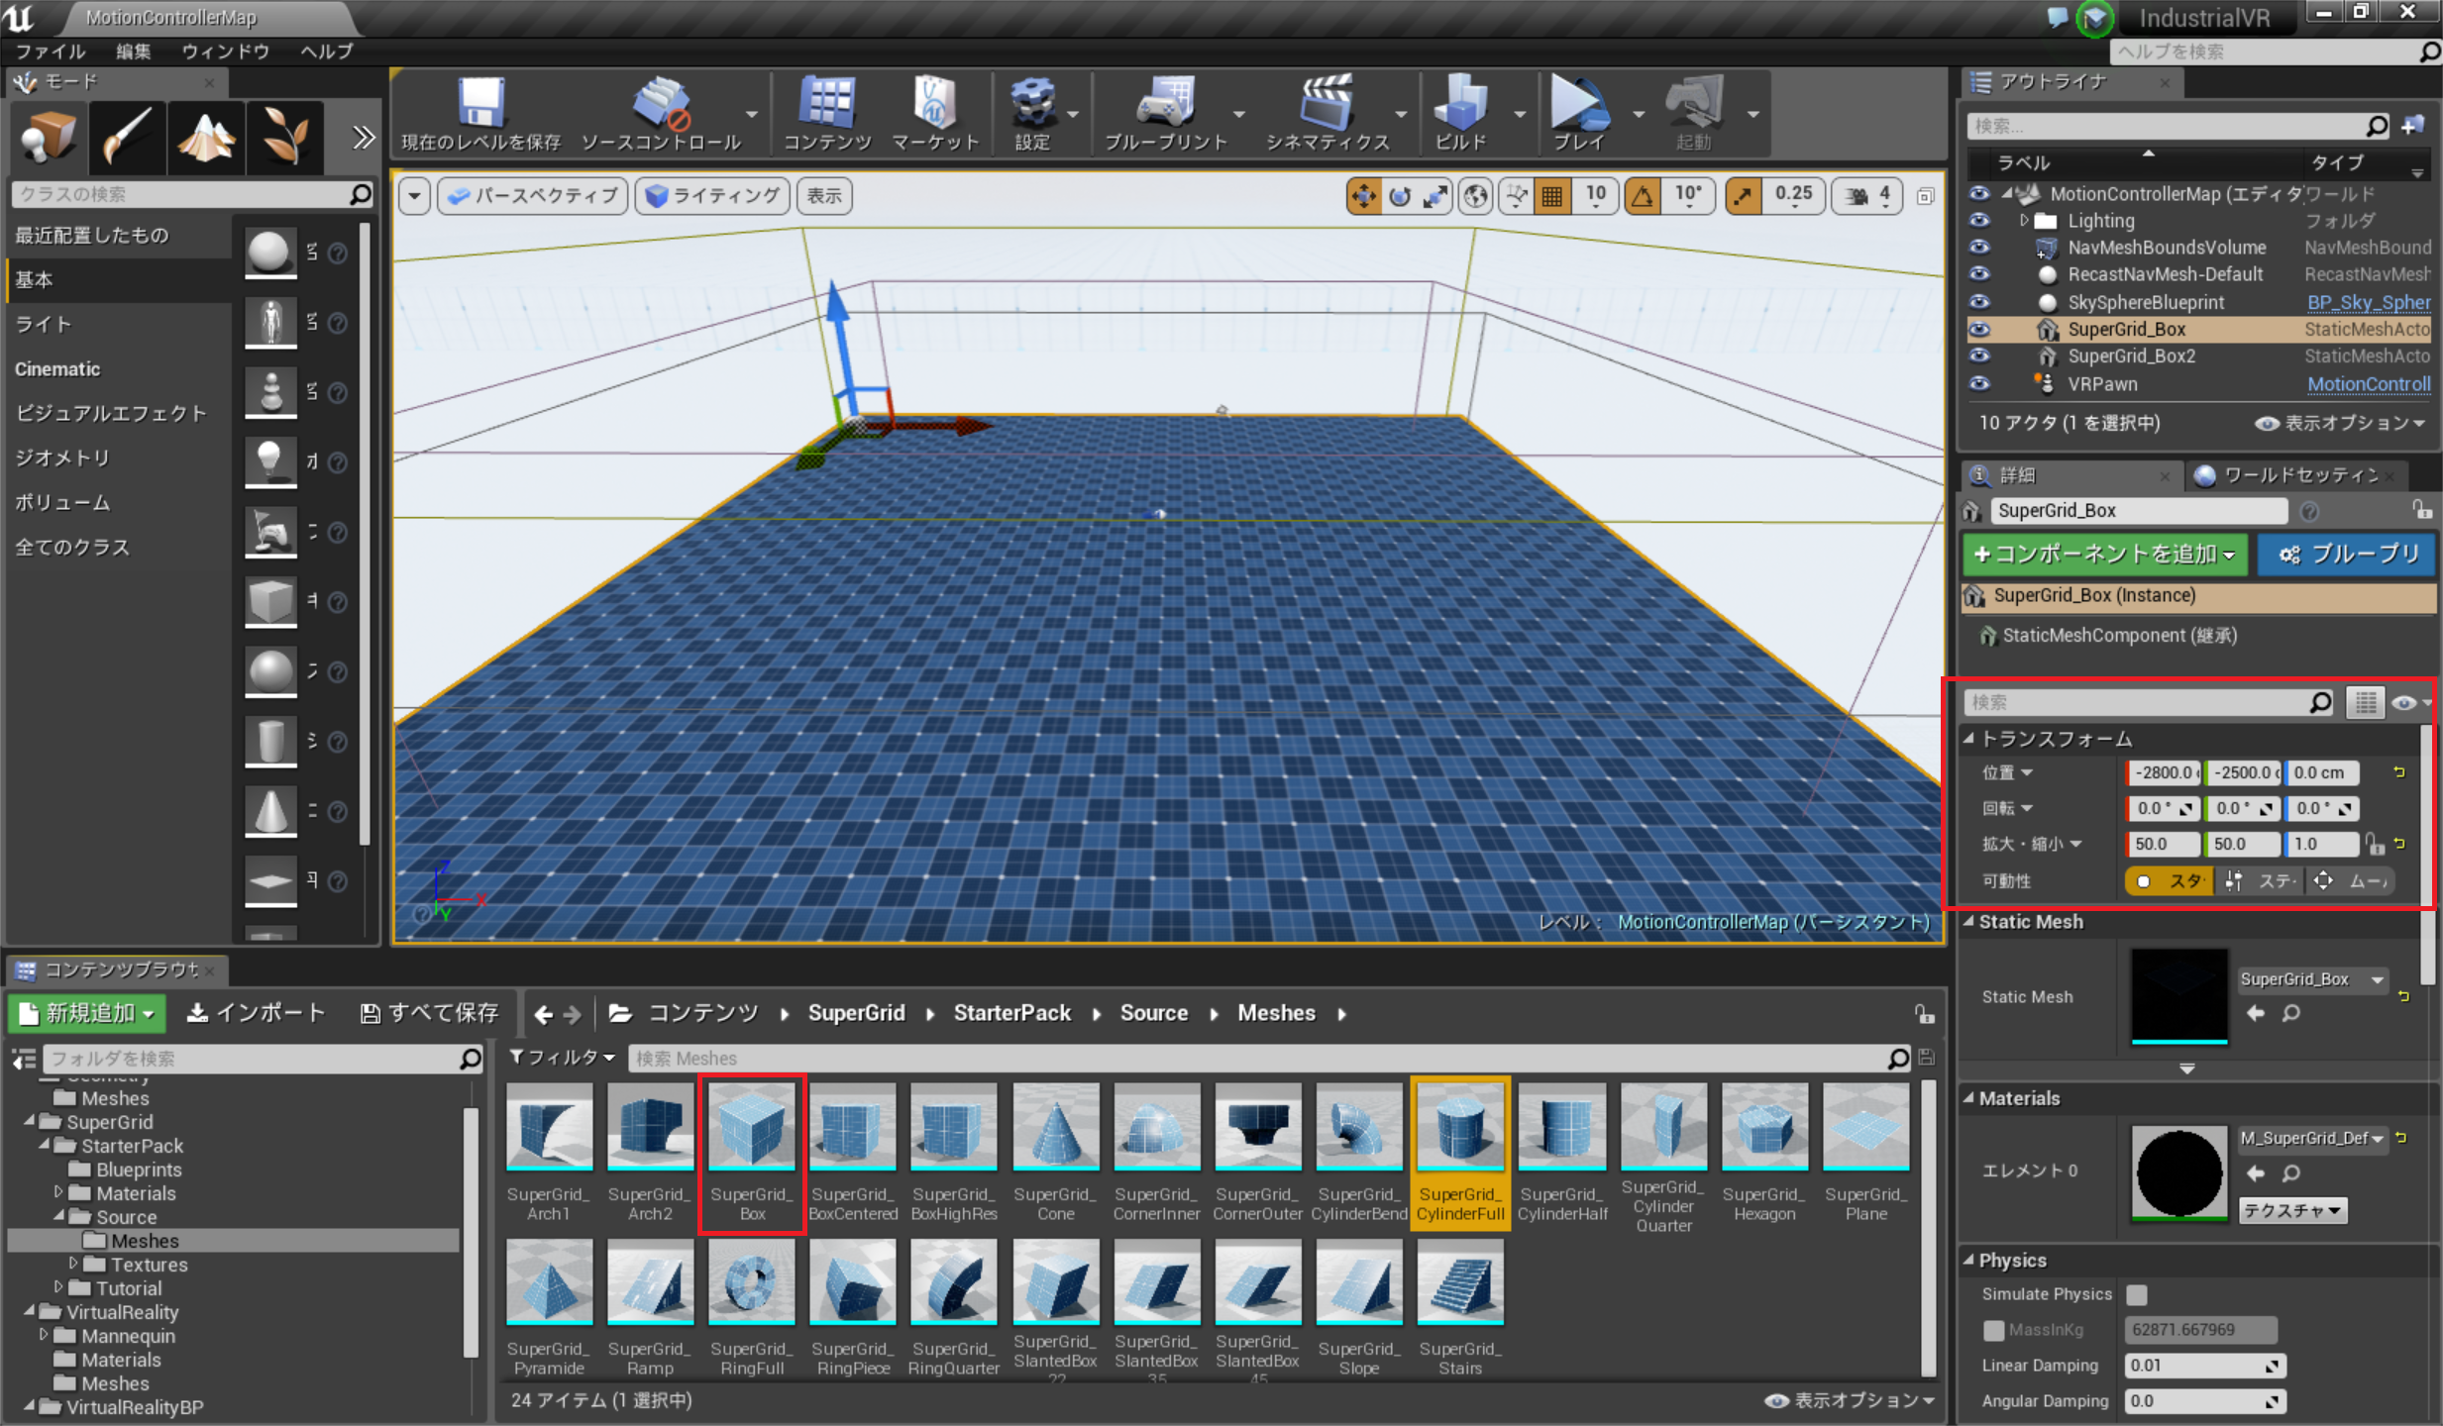Select Landscape mode mountain icon
Image resolution: width=2443 pixels, height=1426 pixels.
[x=206, y=137]
